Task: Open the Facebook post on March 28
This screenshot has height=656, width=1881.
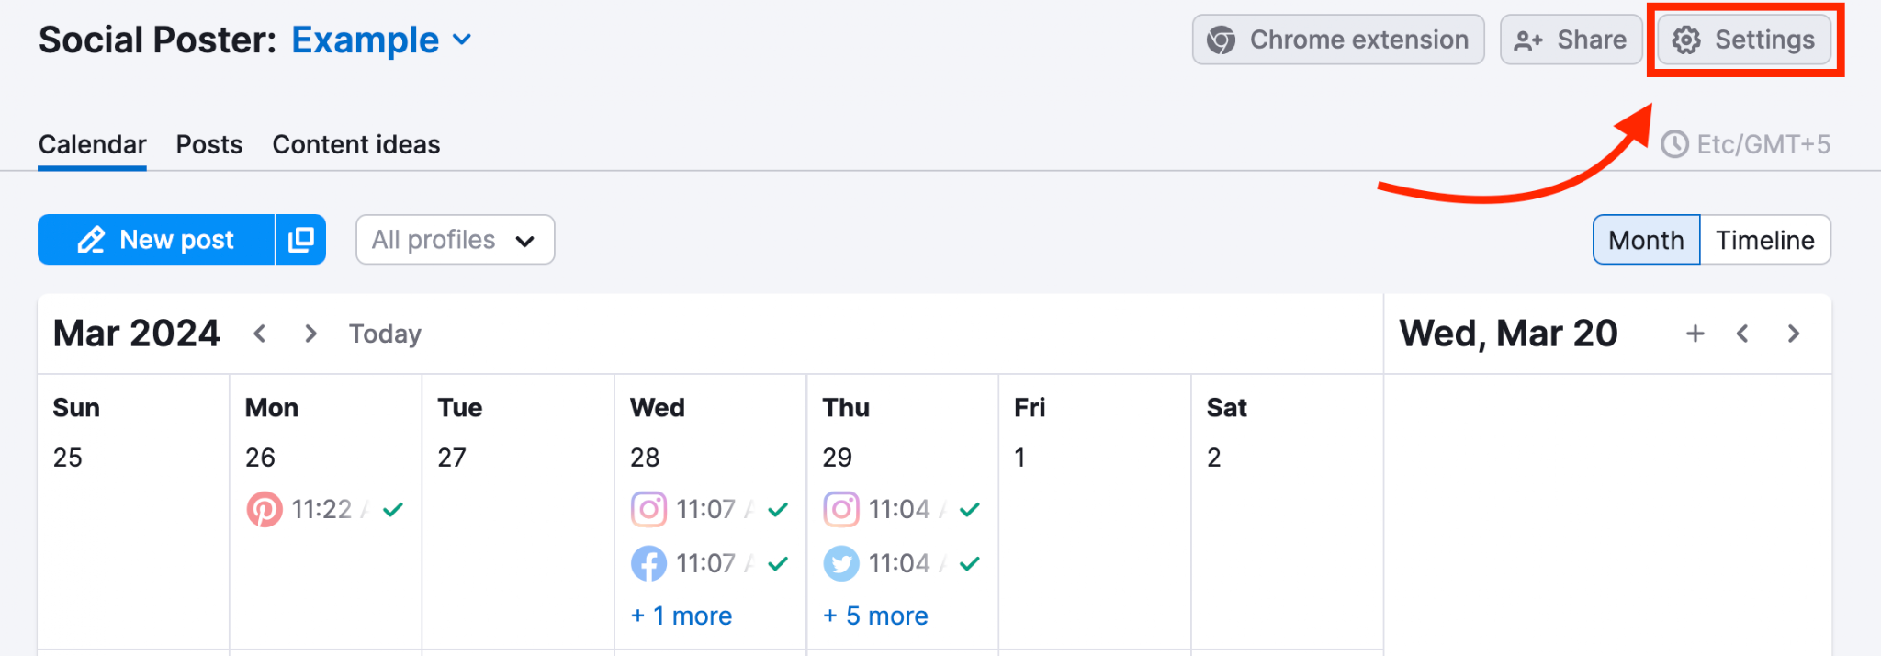Action: coord(649,563)
